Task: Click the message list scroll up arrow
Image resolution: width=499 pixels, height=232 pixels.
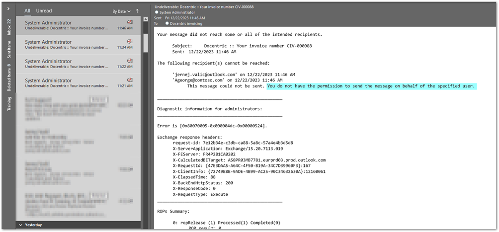Action: (146, 19)
